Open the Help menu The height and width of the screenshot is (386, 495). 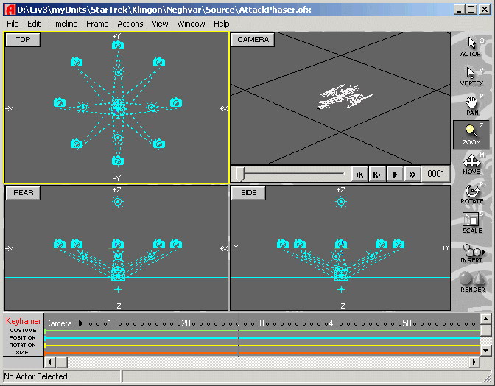click(221, 24)
